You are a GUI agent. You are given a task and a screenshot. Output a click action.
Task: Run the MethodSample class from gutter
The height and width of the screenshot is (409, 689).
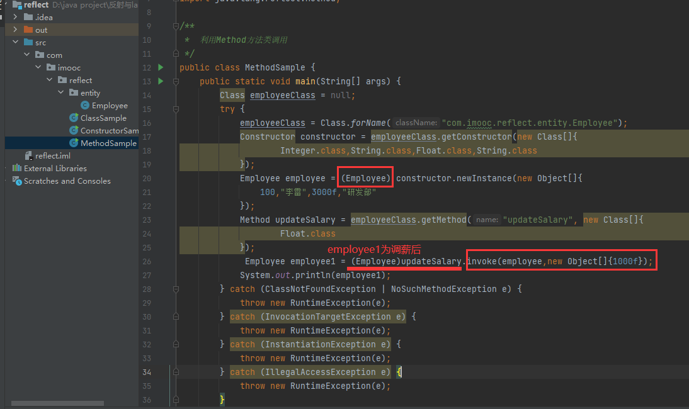coord(161,67)
